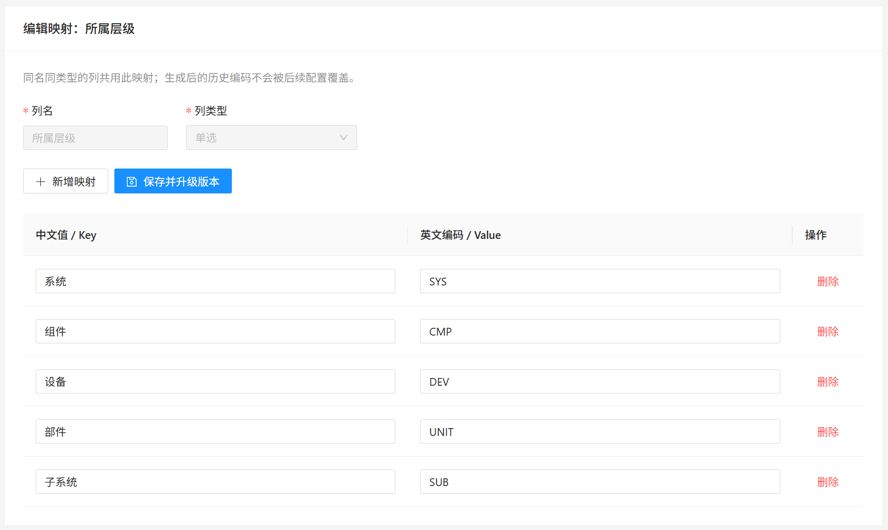This screenshot has width=888, height=530.
Task: Click the save icon in 保存并升级版本
Action: (x=132, y=181)
